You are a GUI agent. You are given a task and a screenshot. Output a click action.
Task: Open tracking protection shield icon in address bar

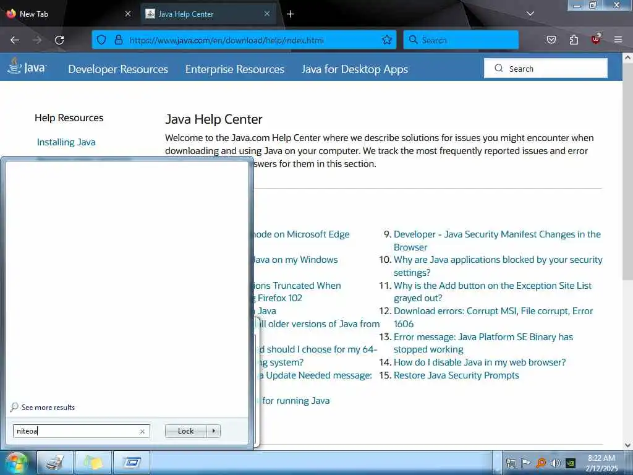[101, 40]
